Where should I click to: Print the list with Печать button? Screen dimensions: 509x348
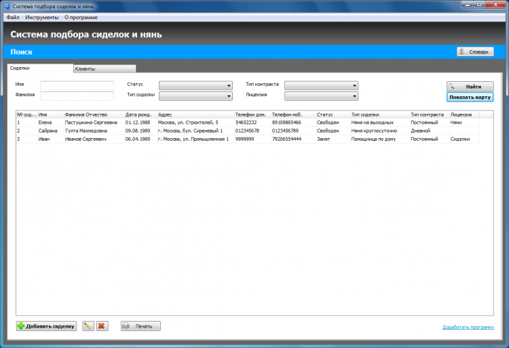tap(140, 326)
